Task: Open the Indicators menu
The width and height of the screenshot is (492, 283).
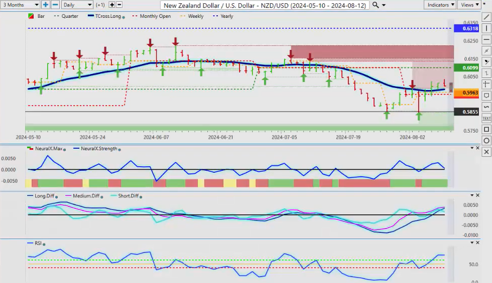Action: (440, 5)
